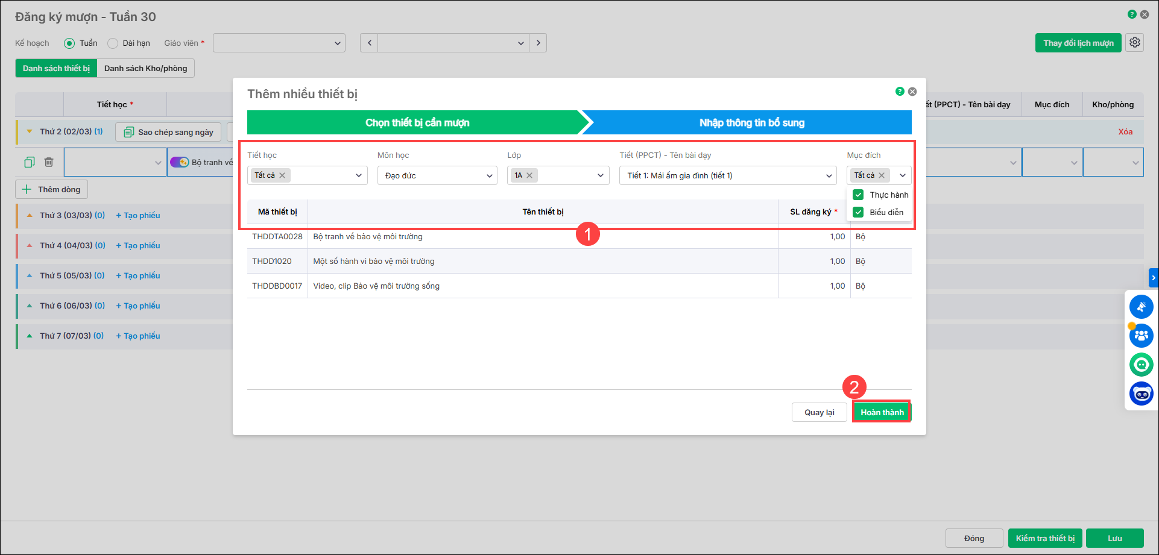Select the Dài hạn radio option
1159x555 pixels.
coord(113,43)
